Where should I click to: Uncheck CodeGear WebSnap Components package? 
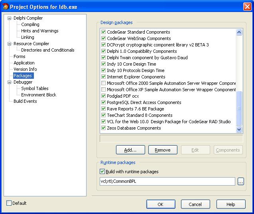point(103,38)
